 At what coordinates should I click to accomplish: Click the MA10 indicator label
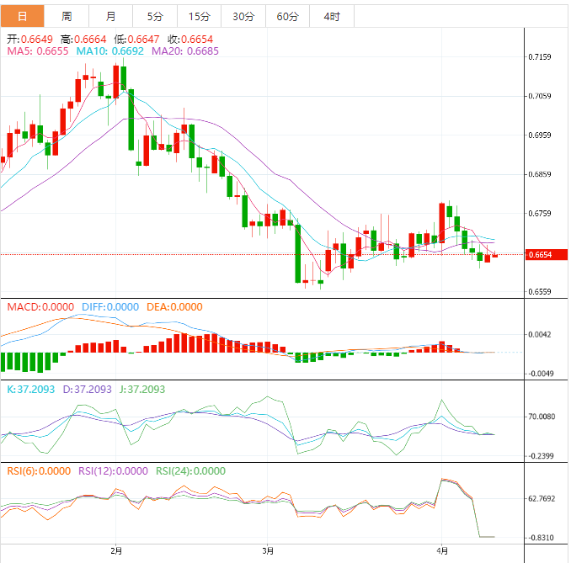pyautogui.click(x=110, y=51)
